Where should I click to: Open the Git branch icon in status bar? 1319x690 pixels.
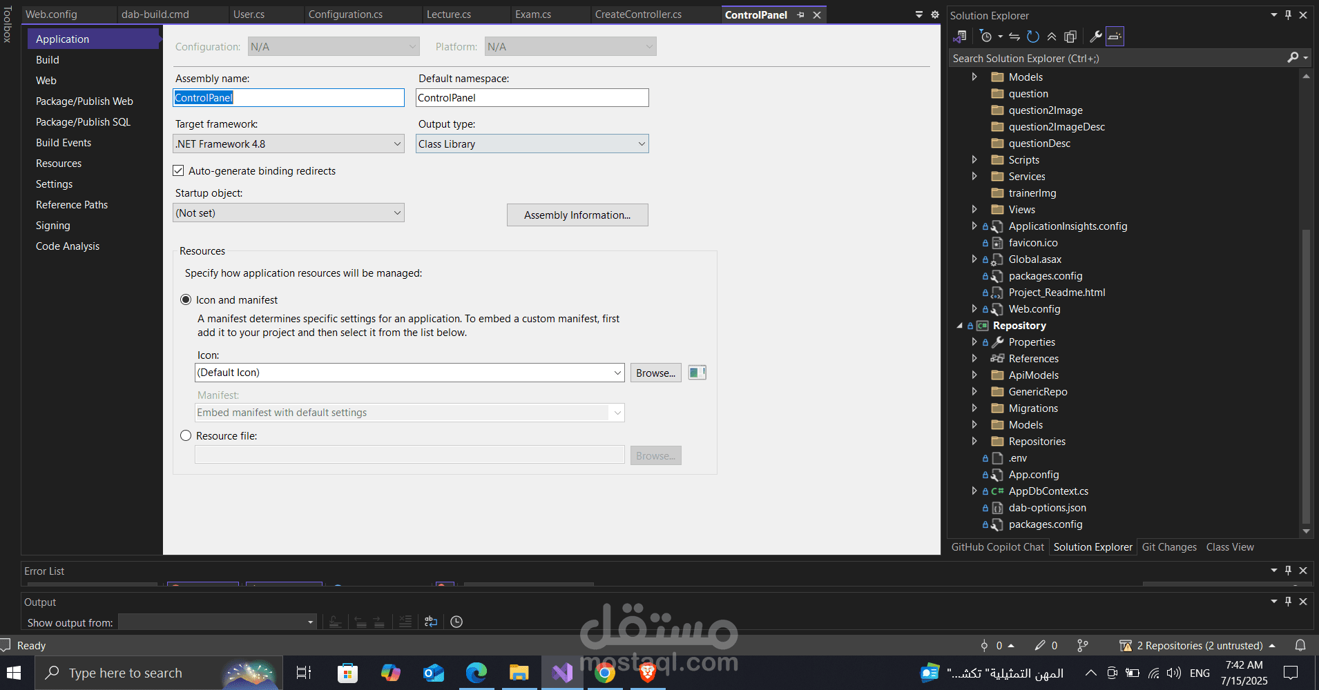pyautogui.click(x=1083, y=645)
